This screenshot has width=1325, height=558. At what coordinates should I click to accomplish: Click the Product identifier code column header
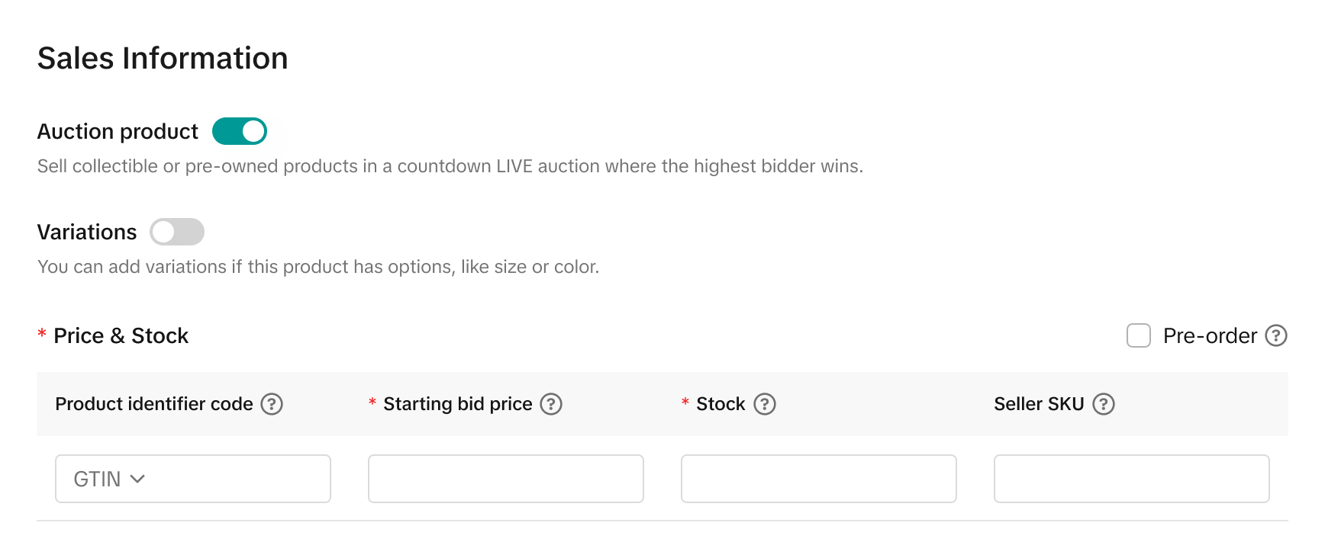(x=154, y=404)
